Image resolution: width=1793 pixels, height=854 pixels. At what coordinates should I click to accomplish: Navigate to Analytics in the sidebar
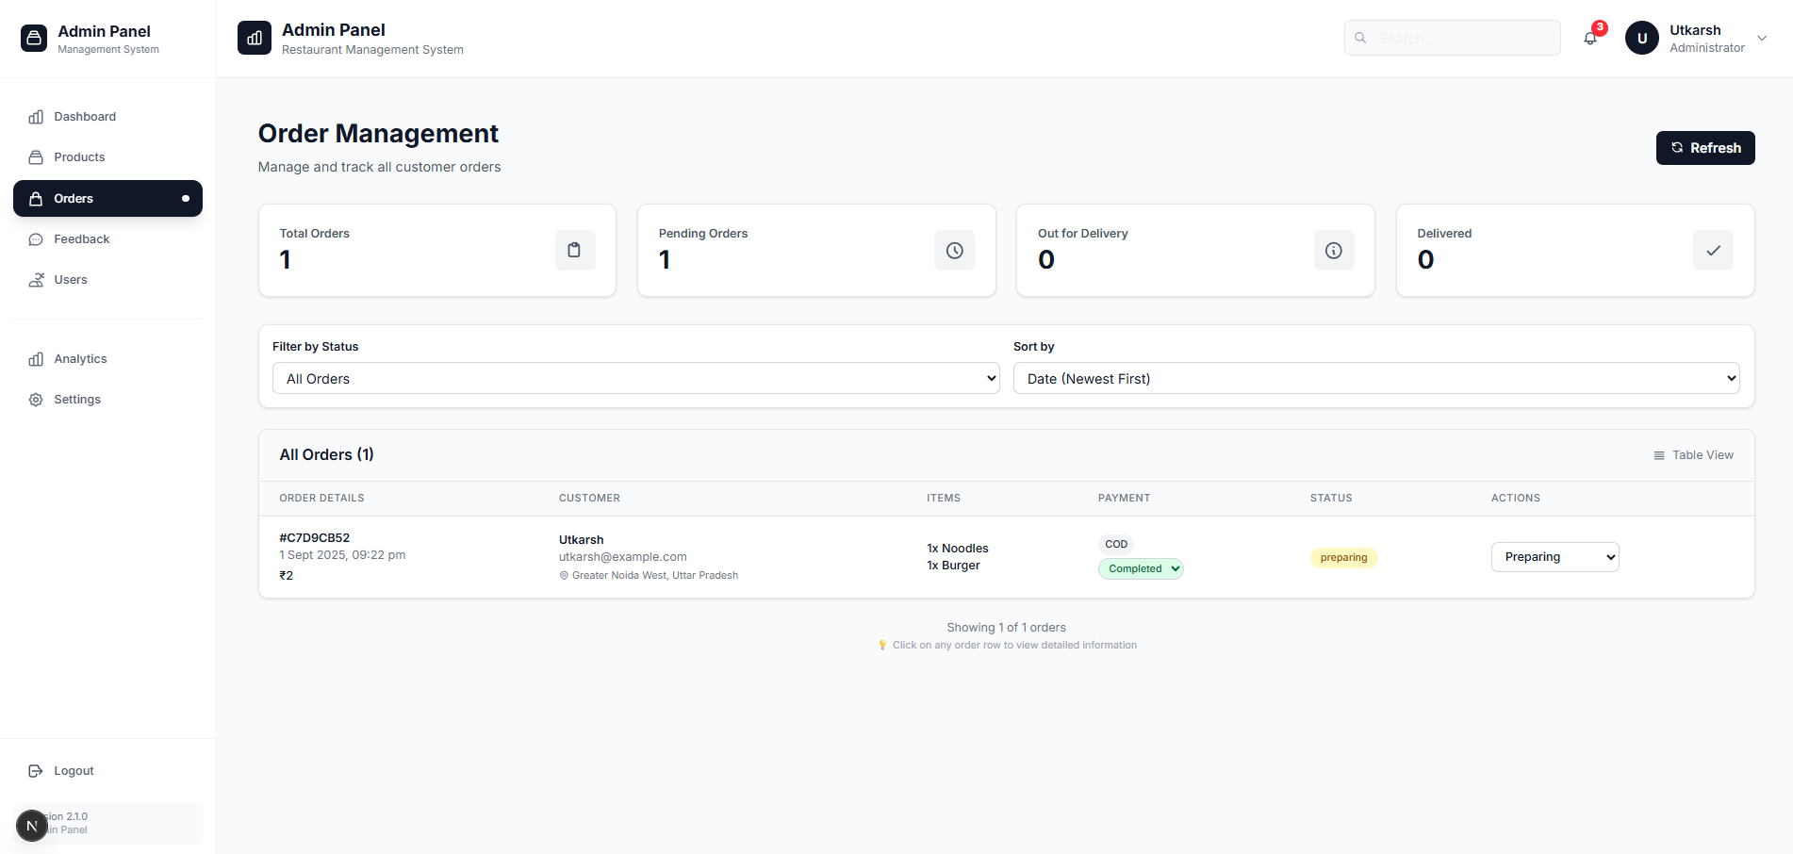[x=80, y=359]
